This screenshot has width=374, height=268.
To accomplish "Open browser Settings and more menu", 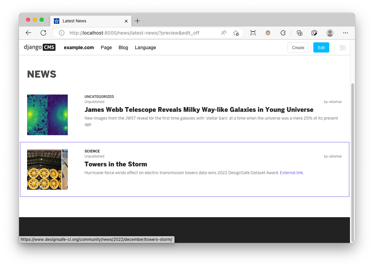I will pos(346,33).
